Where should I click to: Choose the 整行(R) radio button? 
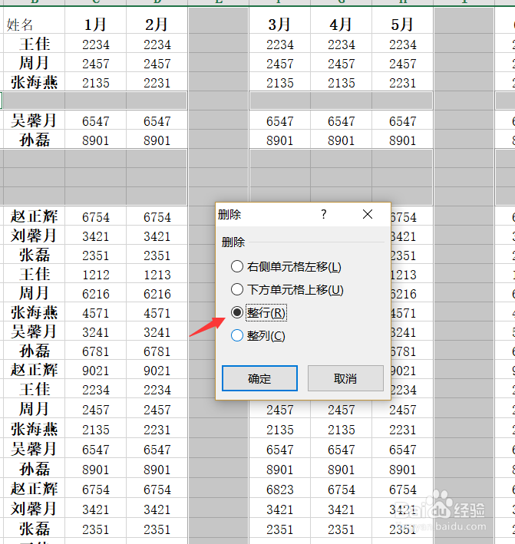tap(259, 312)
